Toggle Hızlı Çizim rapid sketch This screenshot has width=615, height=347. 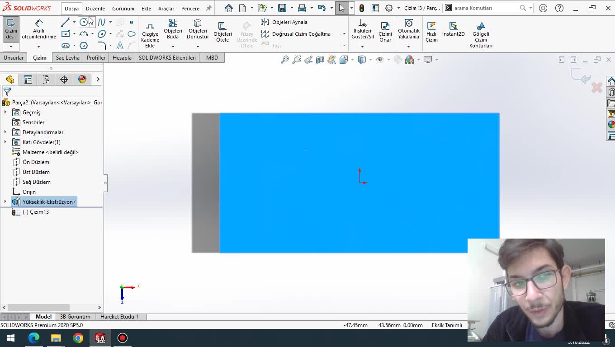tap(431, 32)
